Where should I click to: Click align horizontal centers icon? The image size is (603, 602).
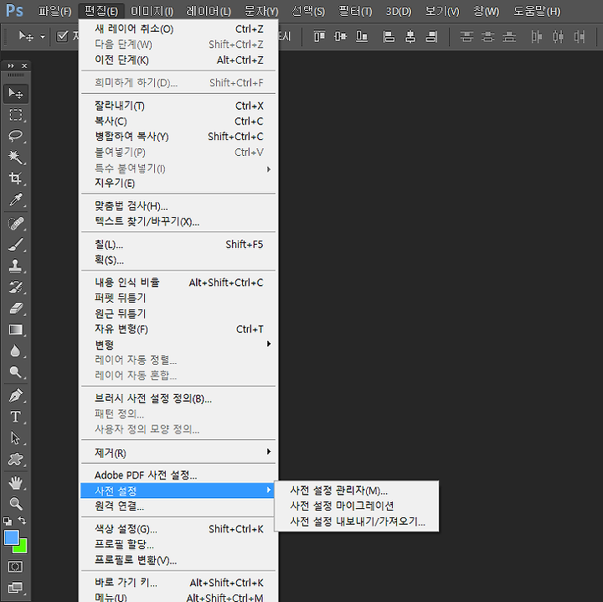(x=410, y=37)
